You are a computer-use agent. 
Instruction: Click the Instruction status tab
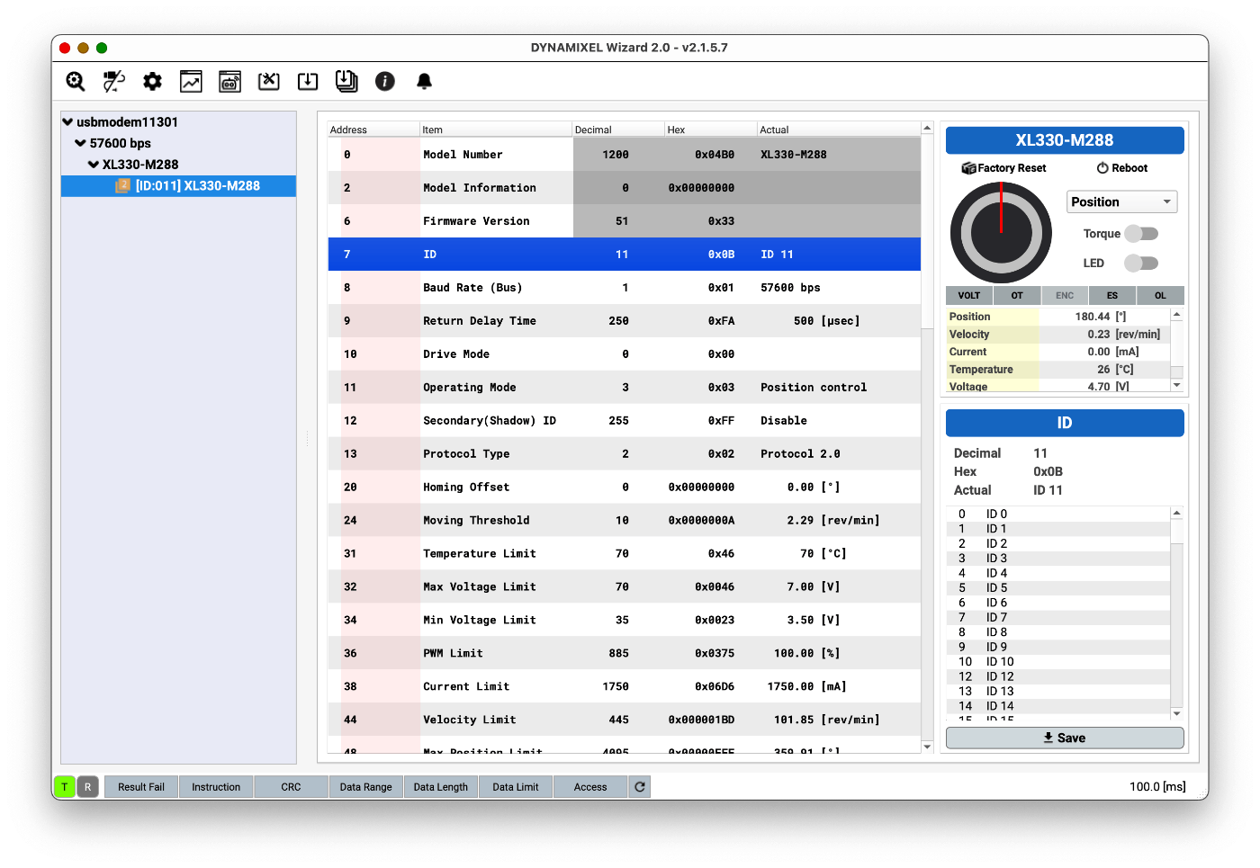(216, 787)
